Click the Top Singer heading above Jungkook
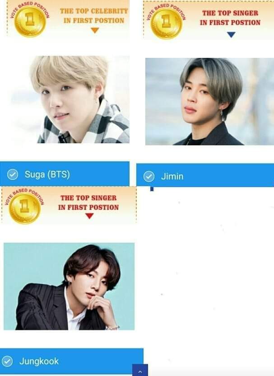Viewport: 274px width, 376px height. (88, 202)
